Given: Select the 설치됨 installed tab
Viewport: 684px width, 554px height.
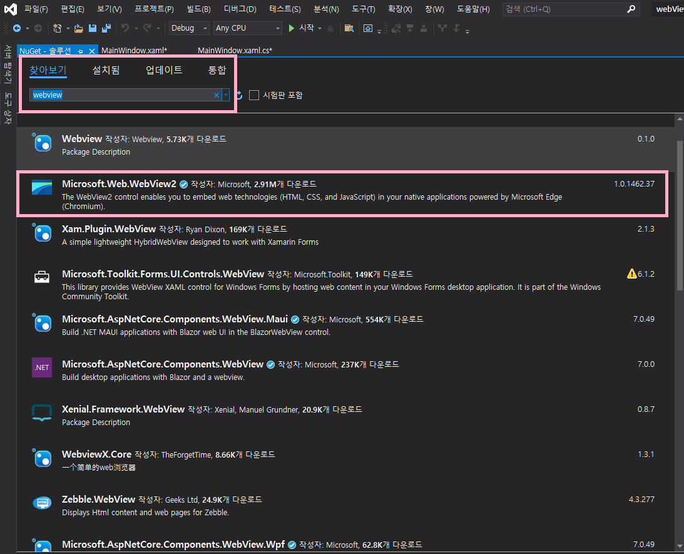Looking at the screenshot, I should (106, 70).
